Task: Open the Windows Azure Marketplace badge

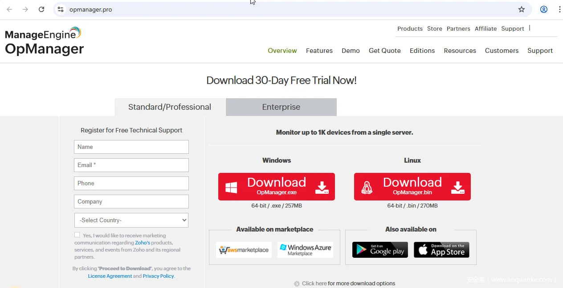Action: click(x=305, y=250)
